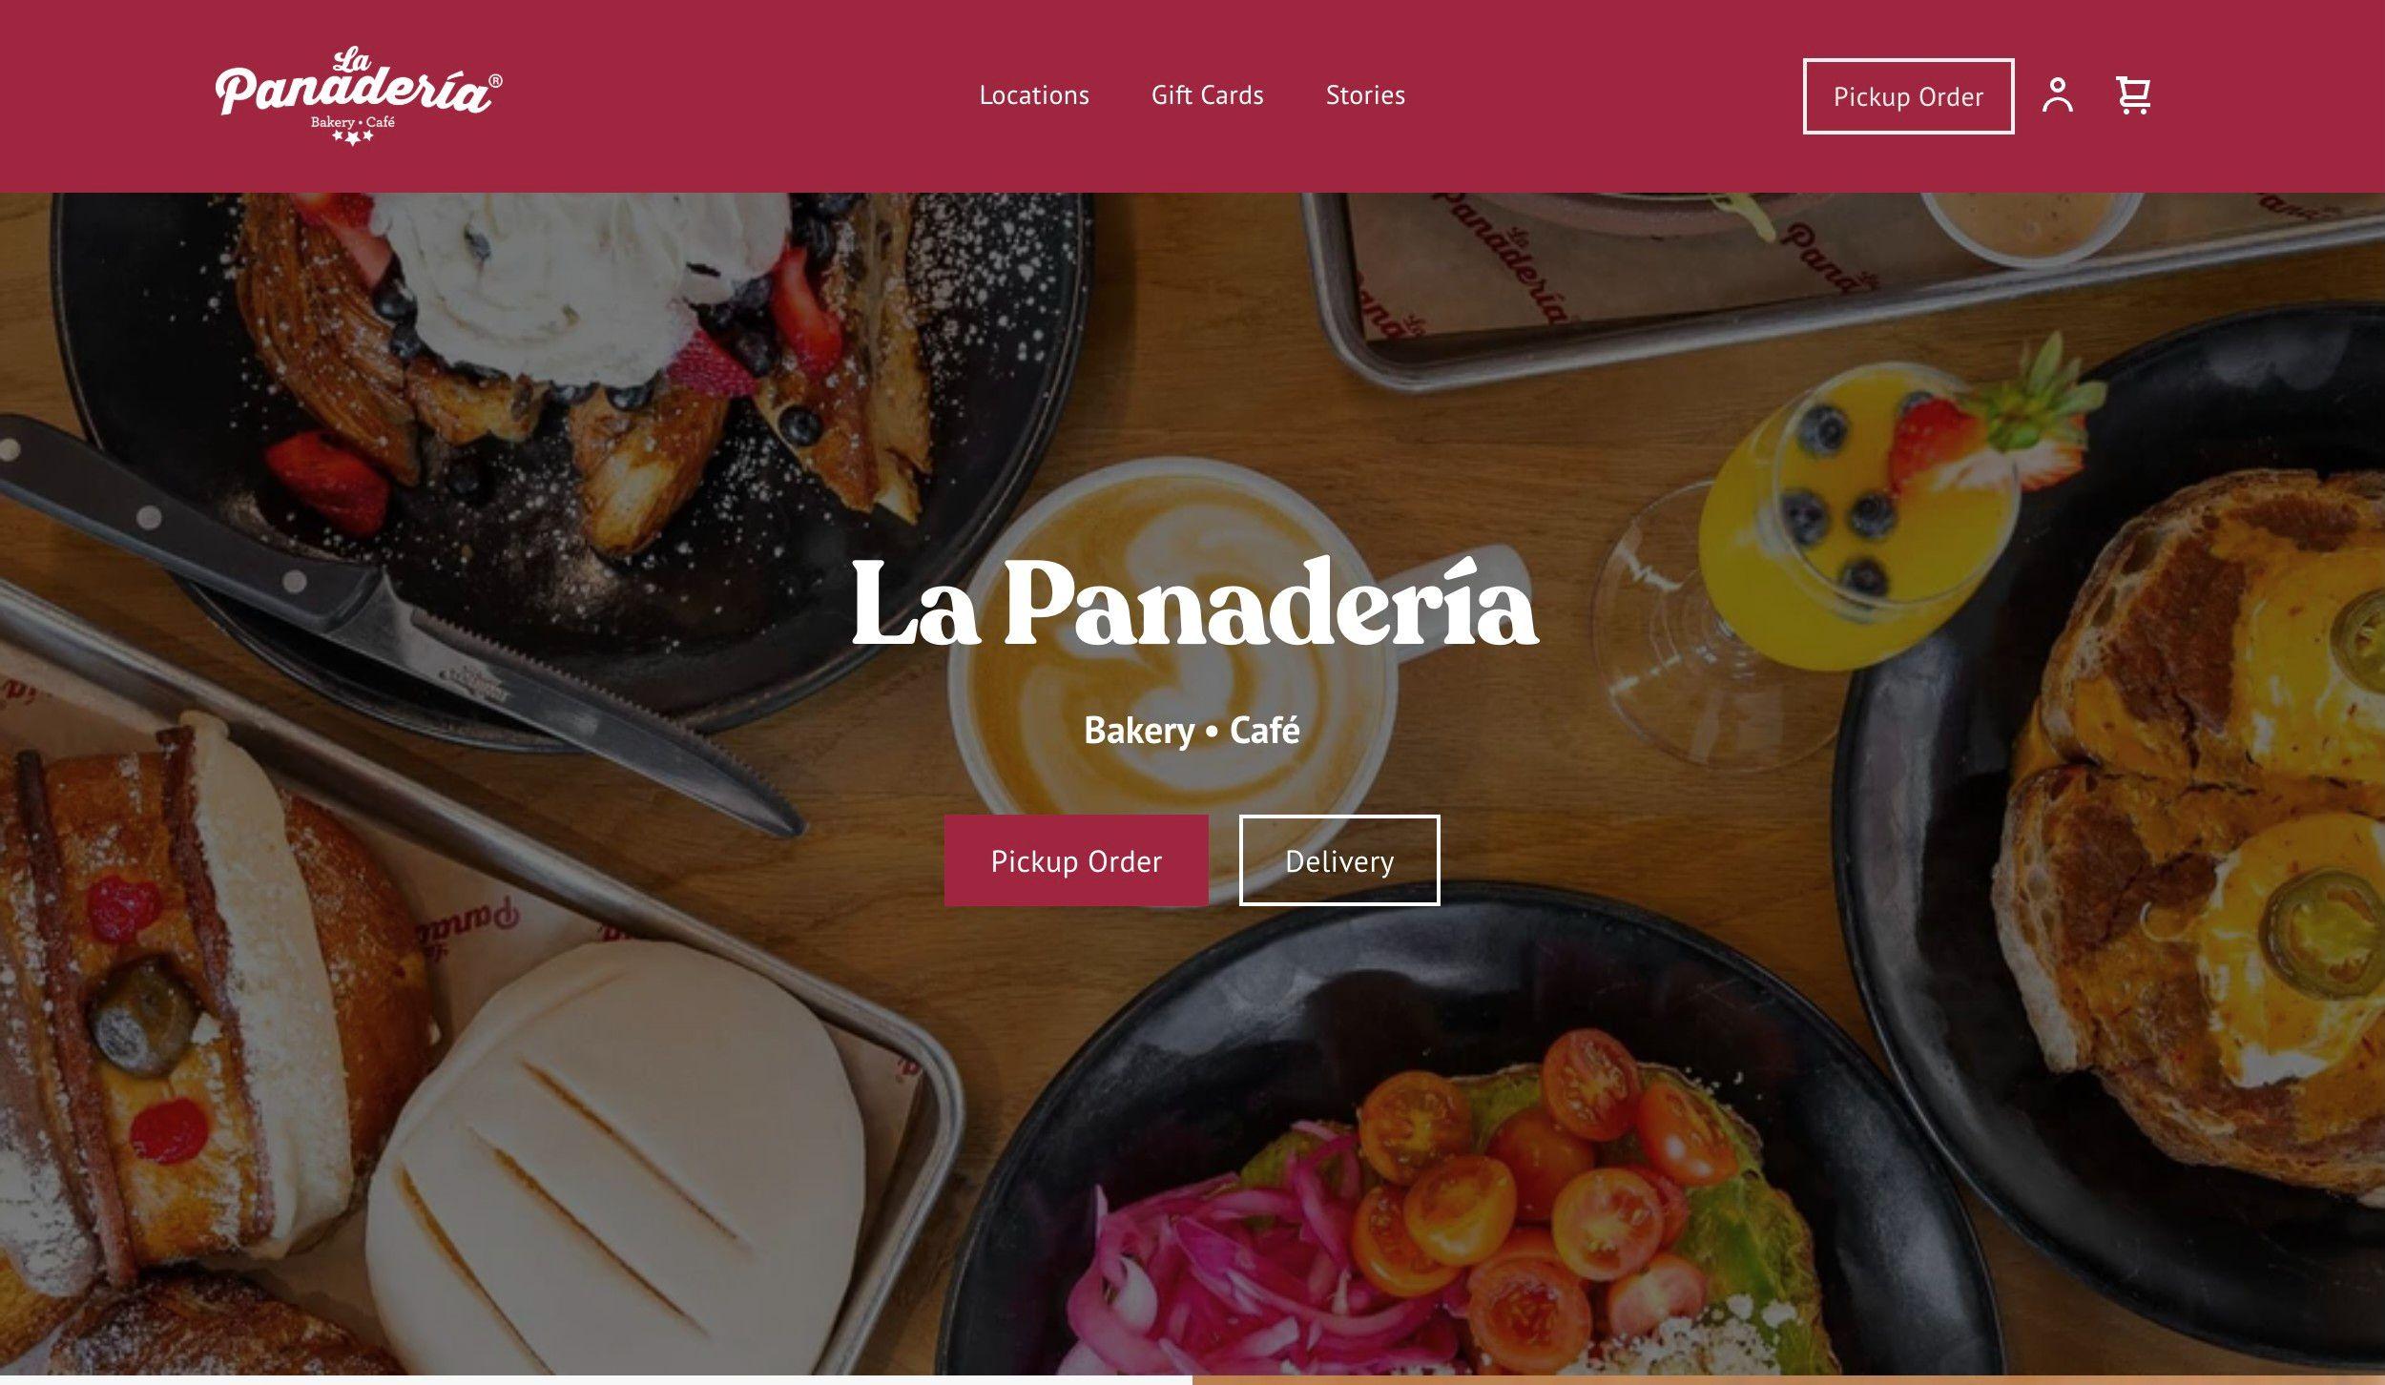Click the Pickup Order button in header
Image resolution: width=2385 pixels, height=1385 pixels.
[1909, 95]
